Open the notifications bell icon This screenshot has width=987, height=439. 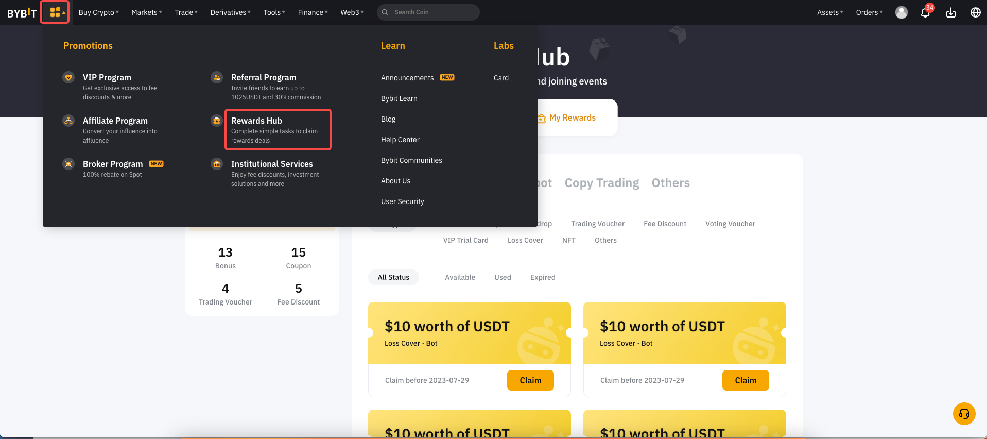[925, 12]
